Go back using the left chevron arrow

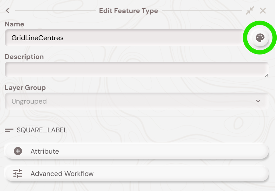click(x=8, y=11)
